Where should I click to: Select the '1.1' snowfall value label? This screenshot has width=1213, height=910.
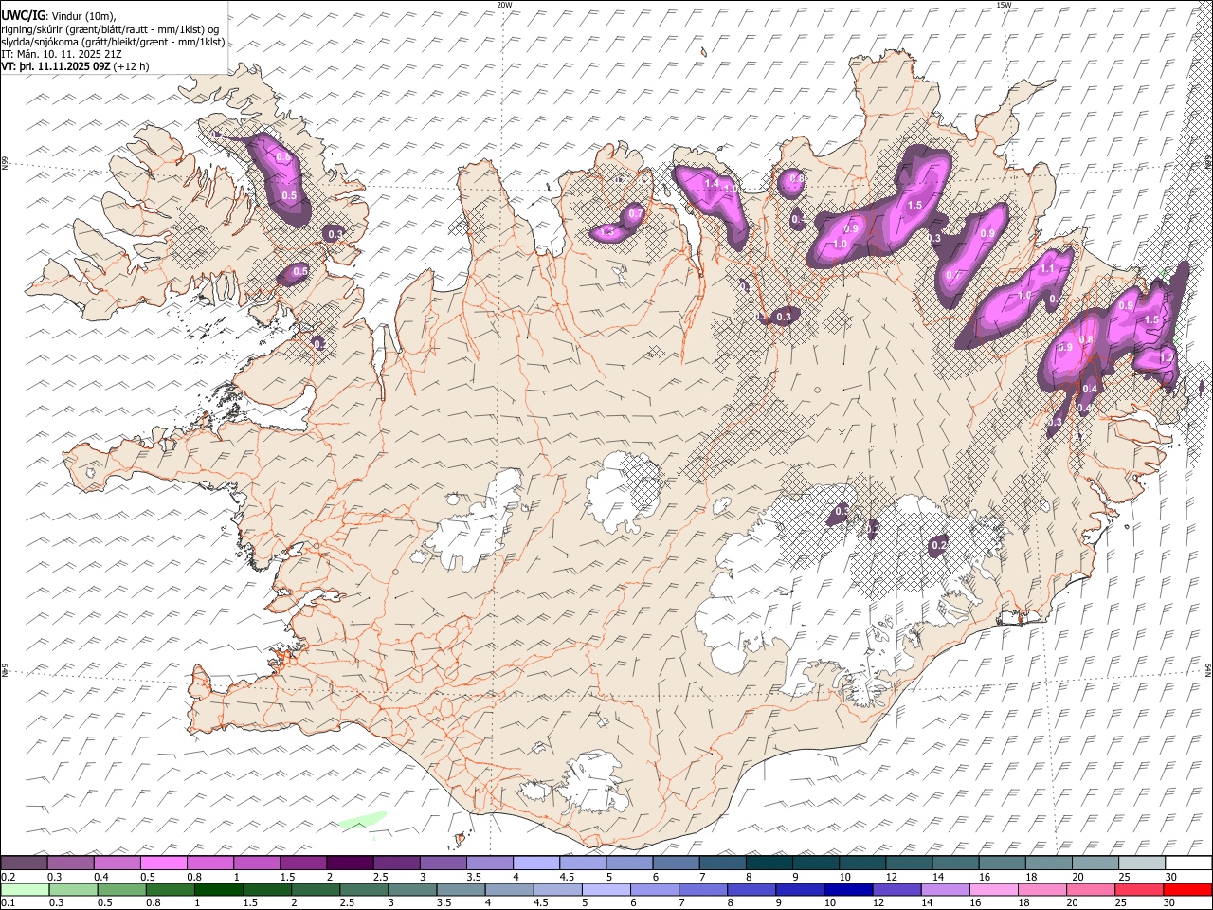pos(1047,269)
